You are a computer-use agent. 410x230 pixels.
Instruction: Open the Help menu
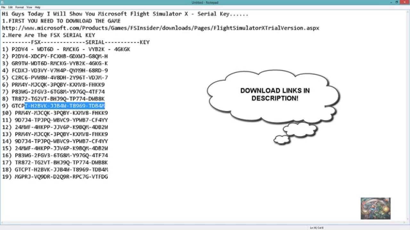[x=37, y=7]
